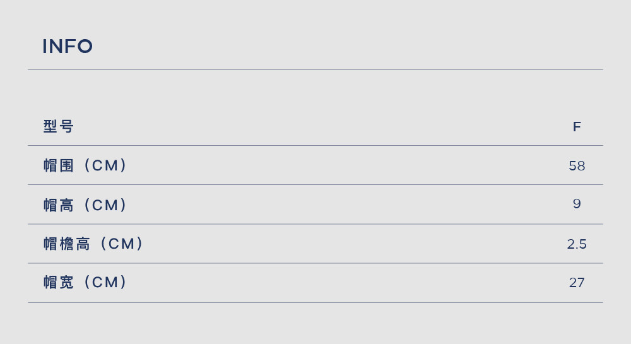
Task: Click the CM unit beside 帽高
Action: click(x=105, y=205)
